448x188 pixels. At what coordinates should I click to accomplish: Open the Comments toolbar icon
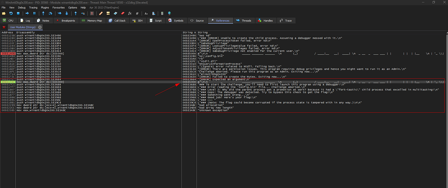(108, 13)
